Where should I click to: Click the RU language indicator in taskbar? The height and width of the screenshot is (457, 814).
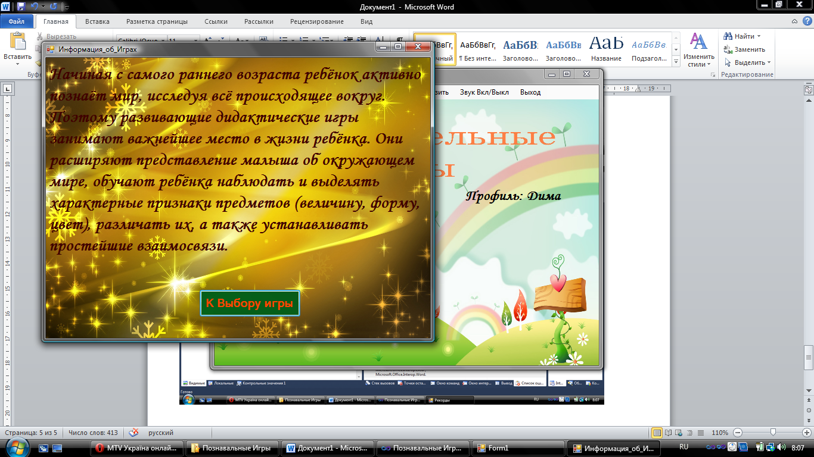683,447
